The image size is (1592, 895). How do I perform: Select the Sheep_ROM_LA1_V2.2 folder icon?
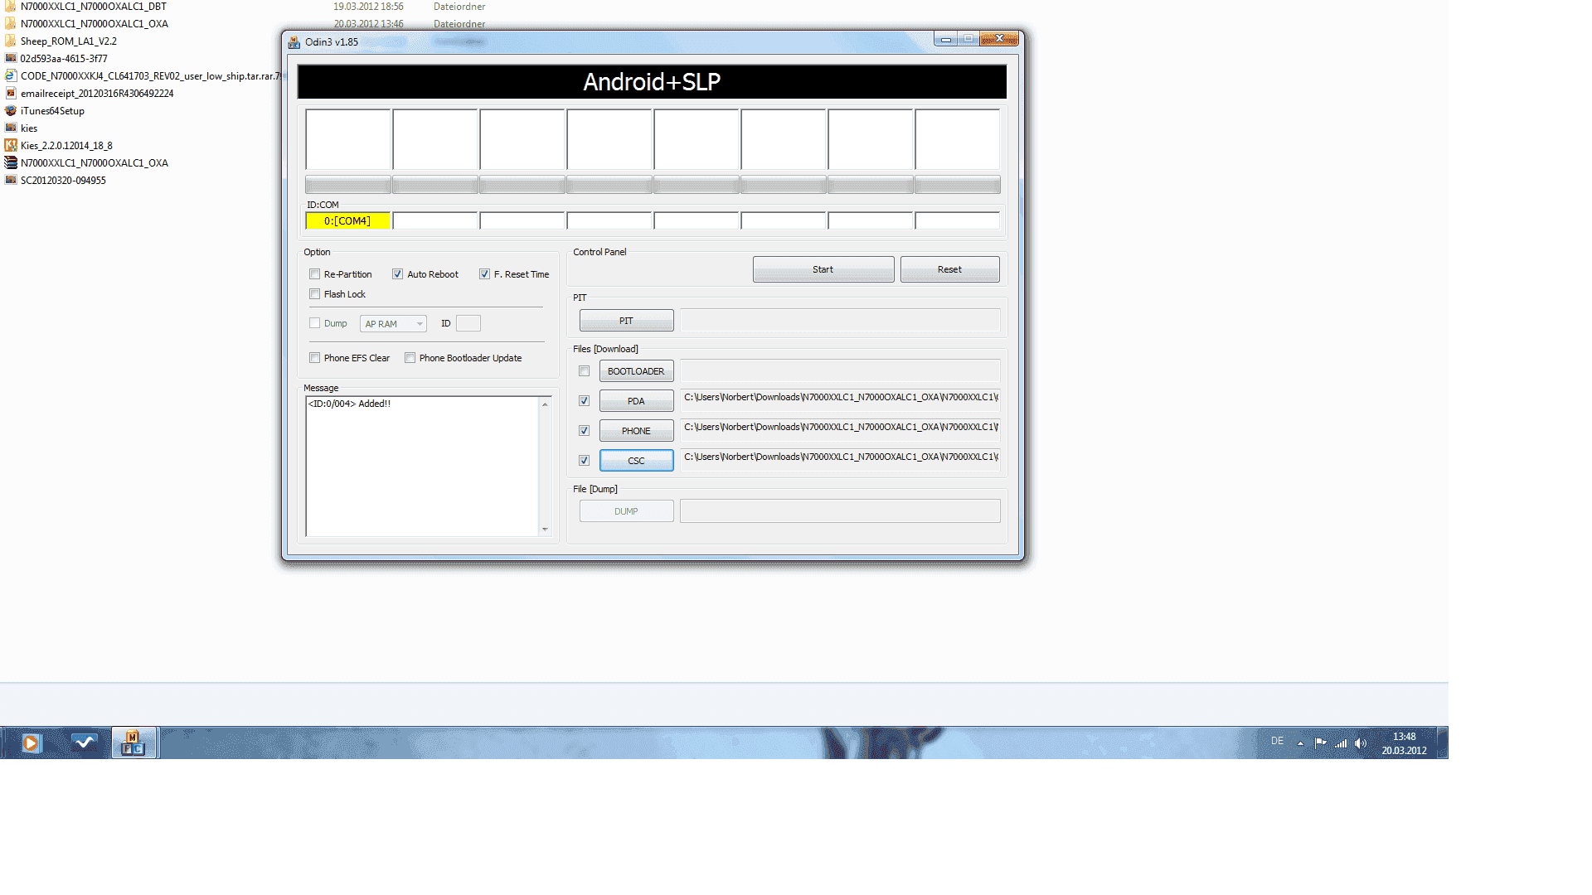tap(11, 41)
